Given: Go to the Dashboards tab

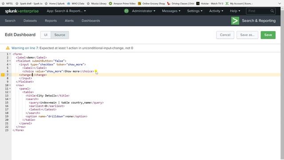Looking at the screenshot, I should [x=91, y=21].
